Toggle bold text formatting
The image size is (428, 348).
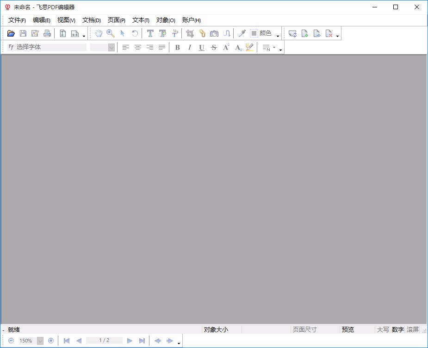pos(177,47)
